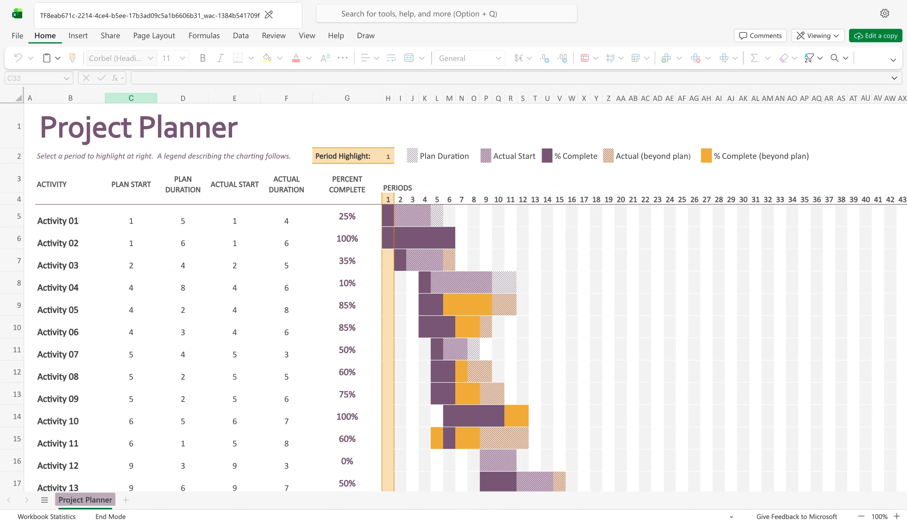
Task: Open the Viewing mode dropdown
Action: point(817,35)
